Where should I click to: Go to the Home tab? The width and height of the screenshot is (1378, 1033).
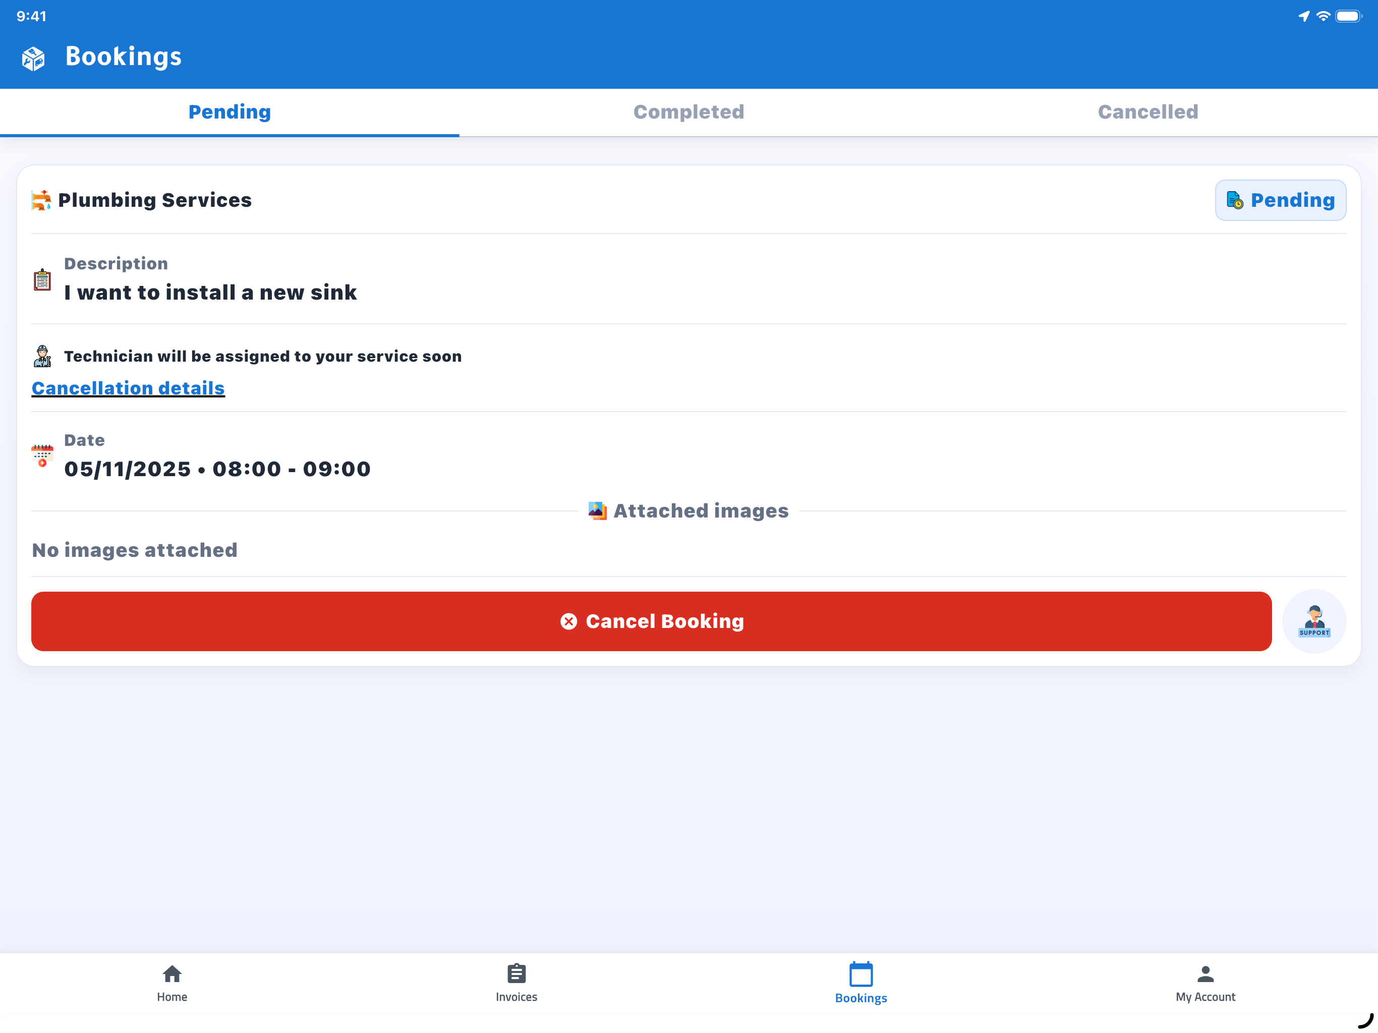pyautogui.click(x=172, y=983)
